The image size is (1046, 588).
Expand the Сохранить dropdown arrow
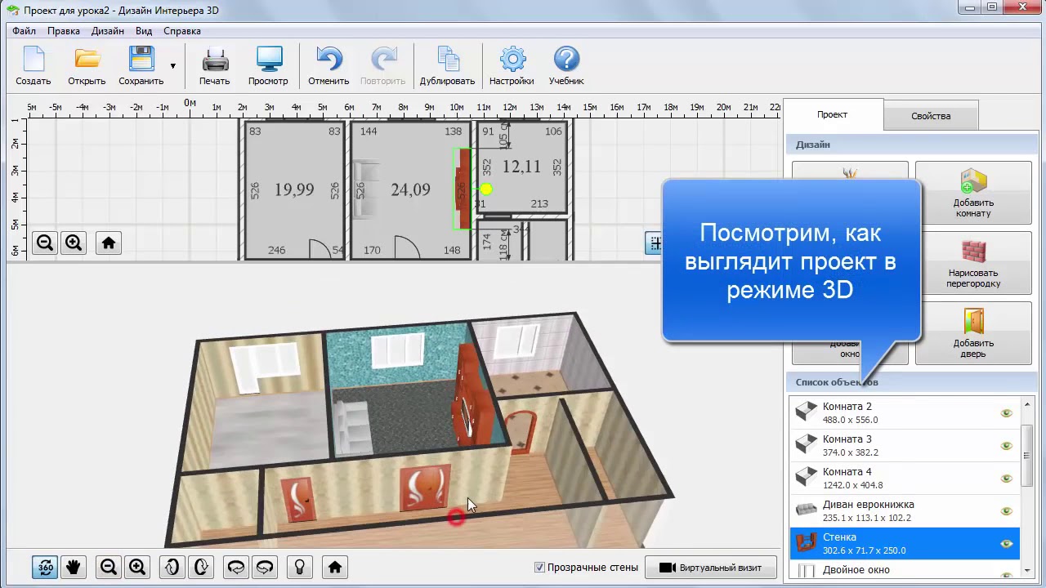172,66
